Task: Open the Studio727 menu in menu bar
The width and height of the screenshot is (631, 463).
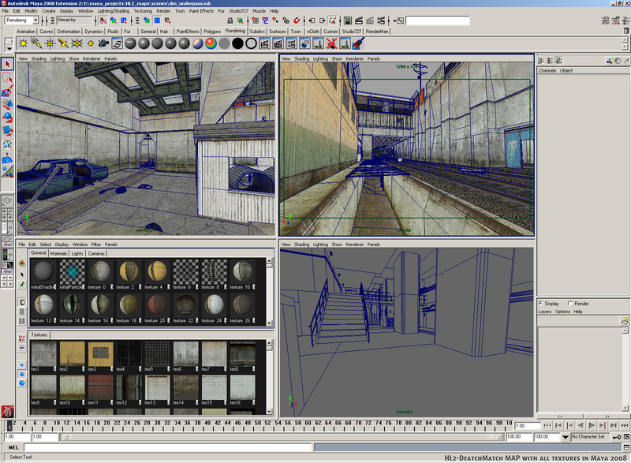Action: click(x=239, y=11)
